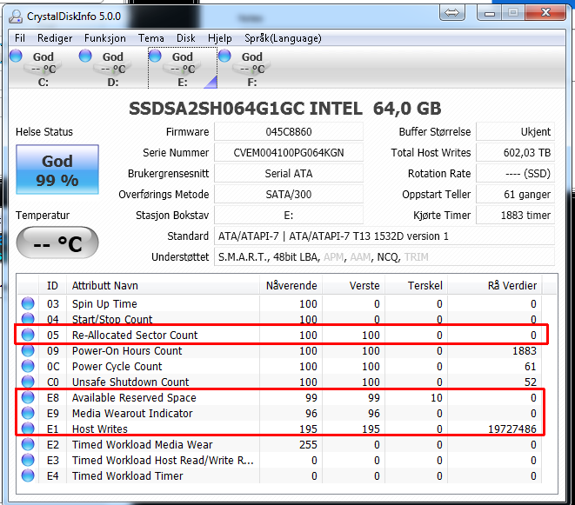Click the CrystalDiskInfo app icon in title bar
575x505 pixels.
pos(16,17)
